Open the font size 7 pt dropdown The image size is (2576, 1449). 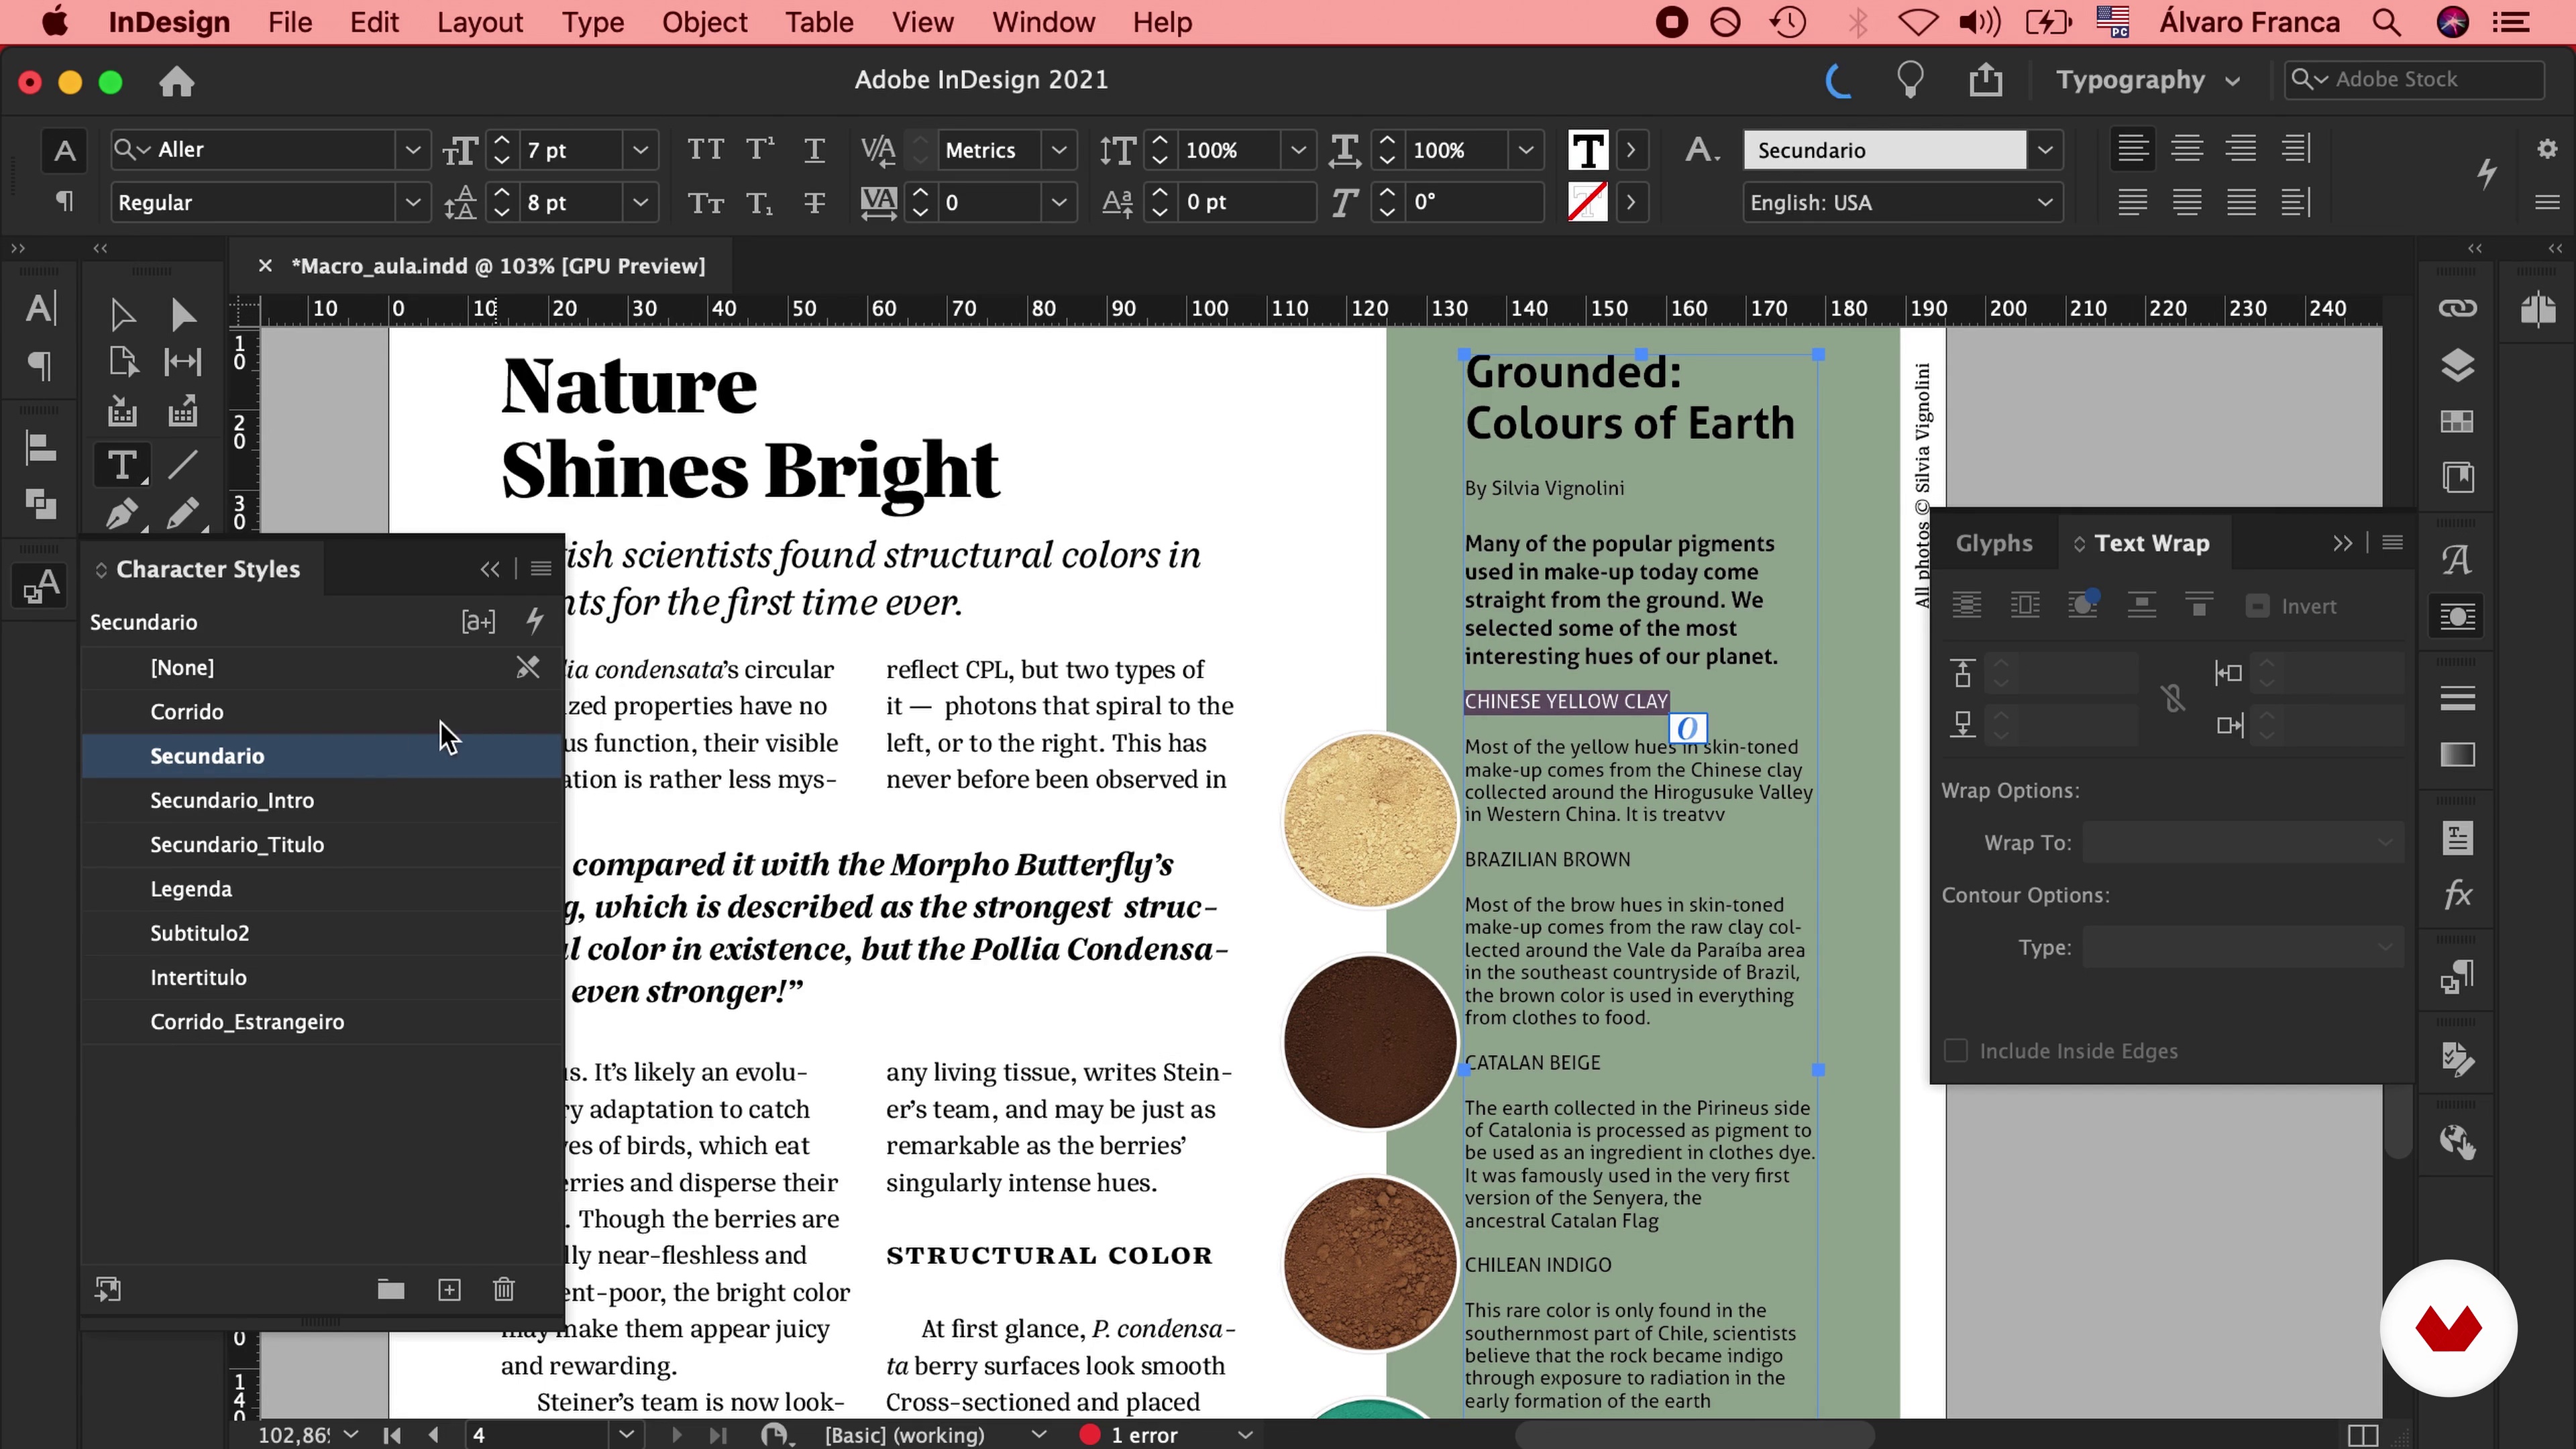tap(640, 150)
